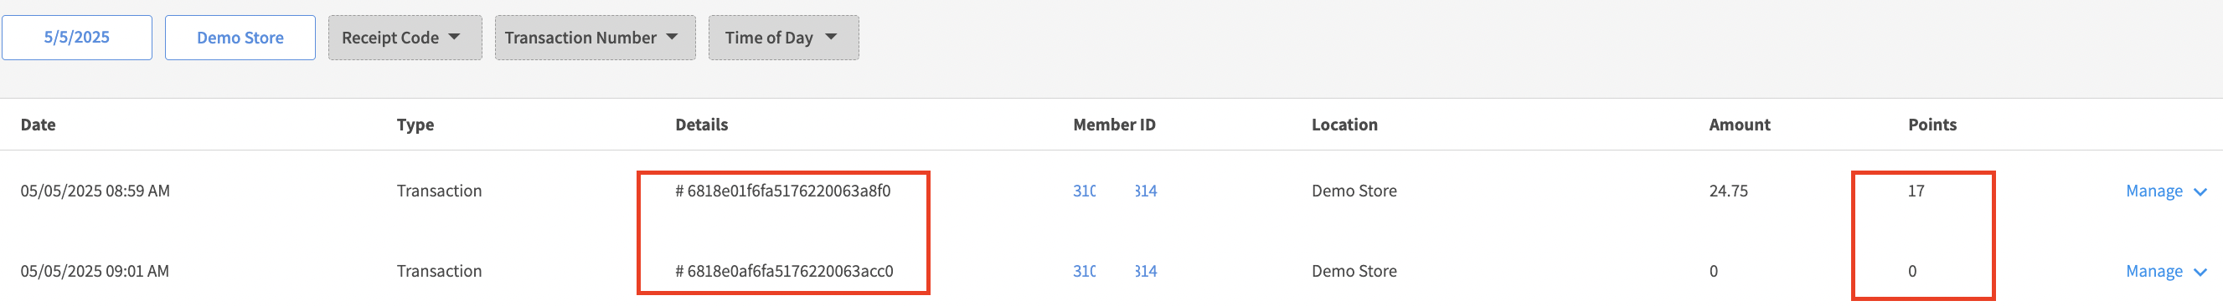Open the 5/5/2025 date filter
The width and height of the screenshot is (2223, 306).
point(77,38)
